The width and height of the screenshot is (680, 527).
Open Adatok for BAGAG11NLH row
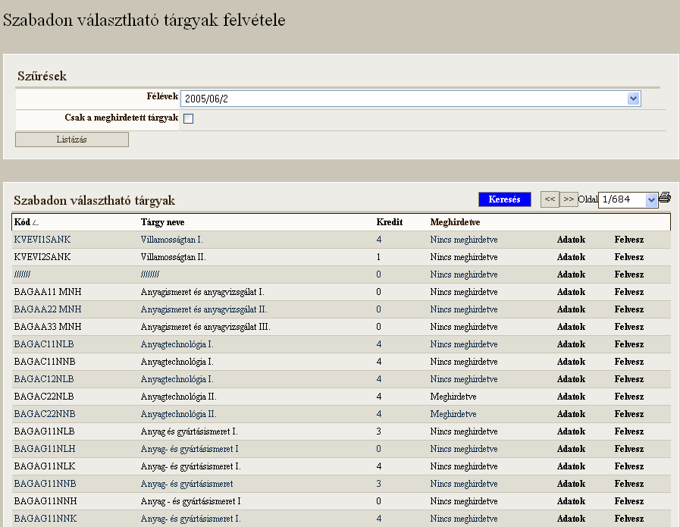point(571,449)
